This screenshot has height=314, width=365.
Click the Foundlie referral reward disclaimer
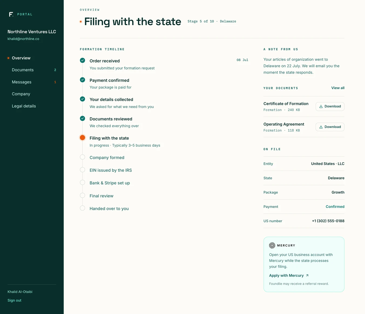(x=299, y=284)
